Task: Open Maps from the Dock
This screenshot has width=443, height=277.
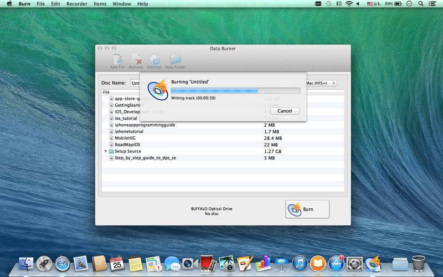Action: [154, 264]
